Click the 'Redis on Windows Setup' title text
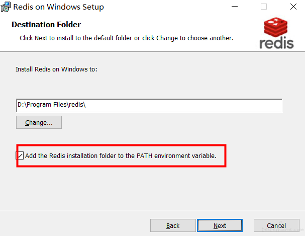This screenshot has width=305, height=236. point(59,7)
